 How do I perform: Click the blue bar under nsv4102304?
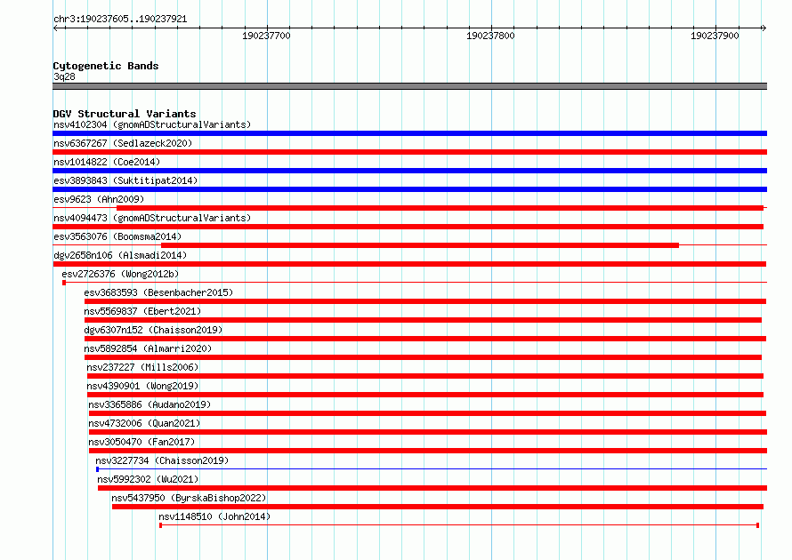(x=409, y=133)
